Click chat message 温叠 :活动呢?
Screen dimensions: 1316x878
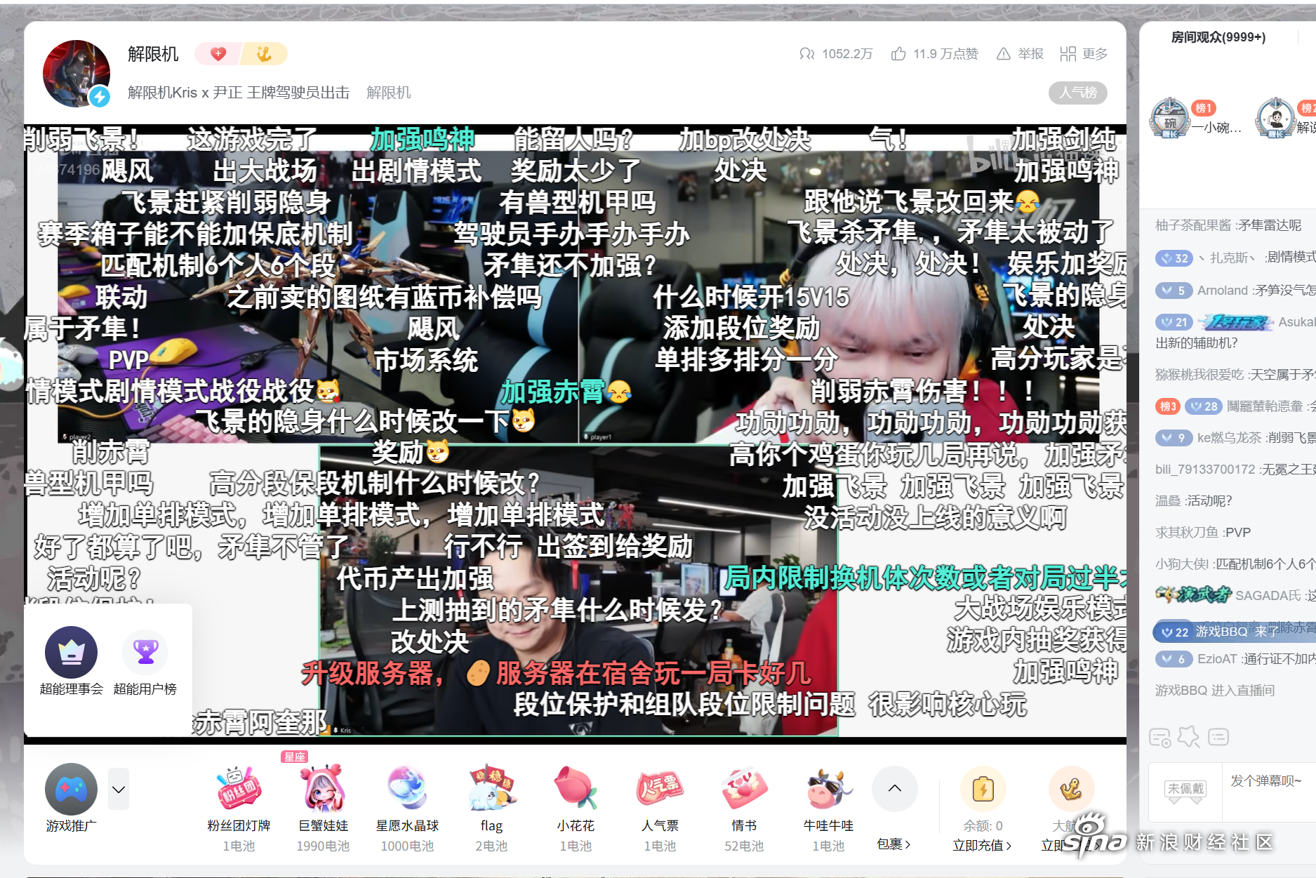point(1193,501)
